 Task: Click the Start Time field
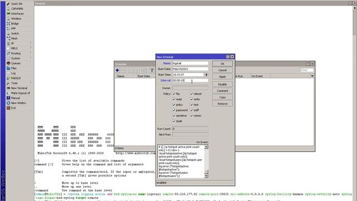tap(188, 75)
